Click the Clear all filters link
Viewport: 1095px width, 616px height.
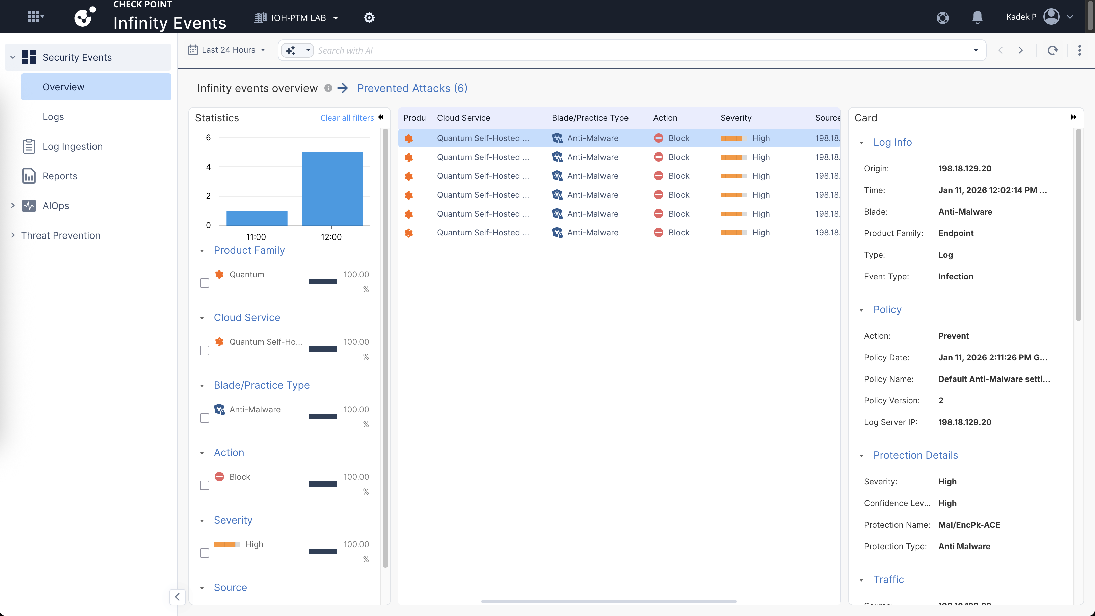click(347, 118)
